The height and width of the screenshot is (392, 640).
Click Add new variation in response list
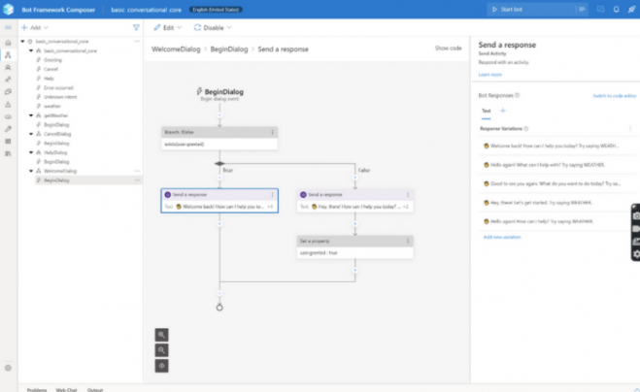[504, 237]
